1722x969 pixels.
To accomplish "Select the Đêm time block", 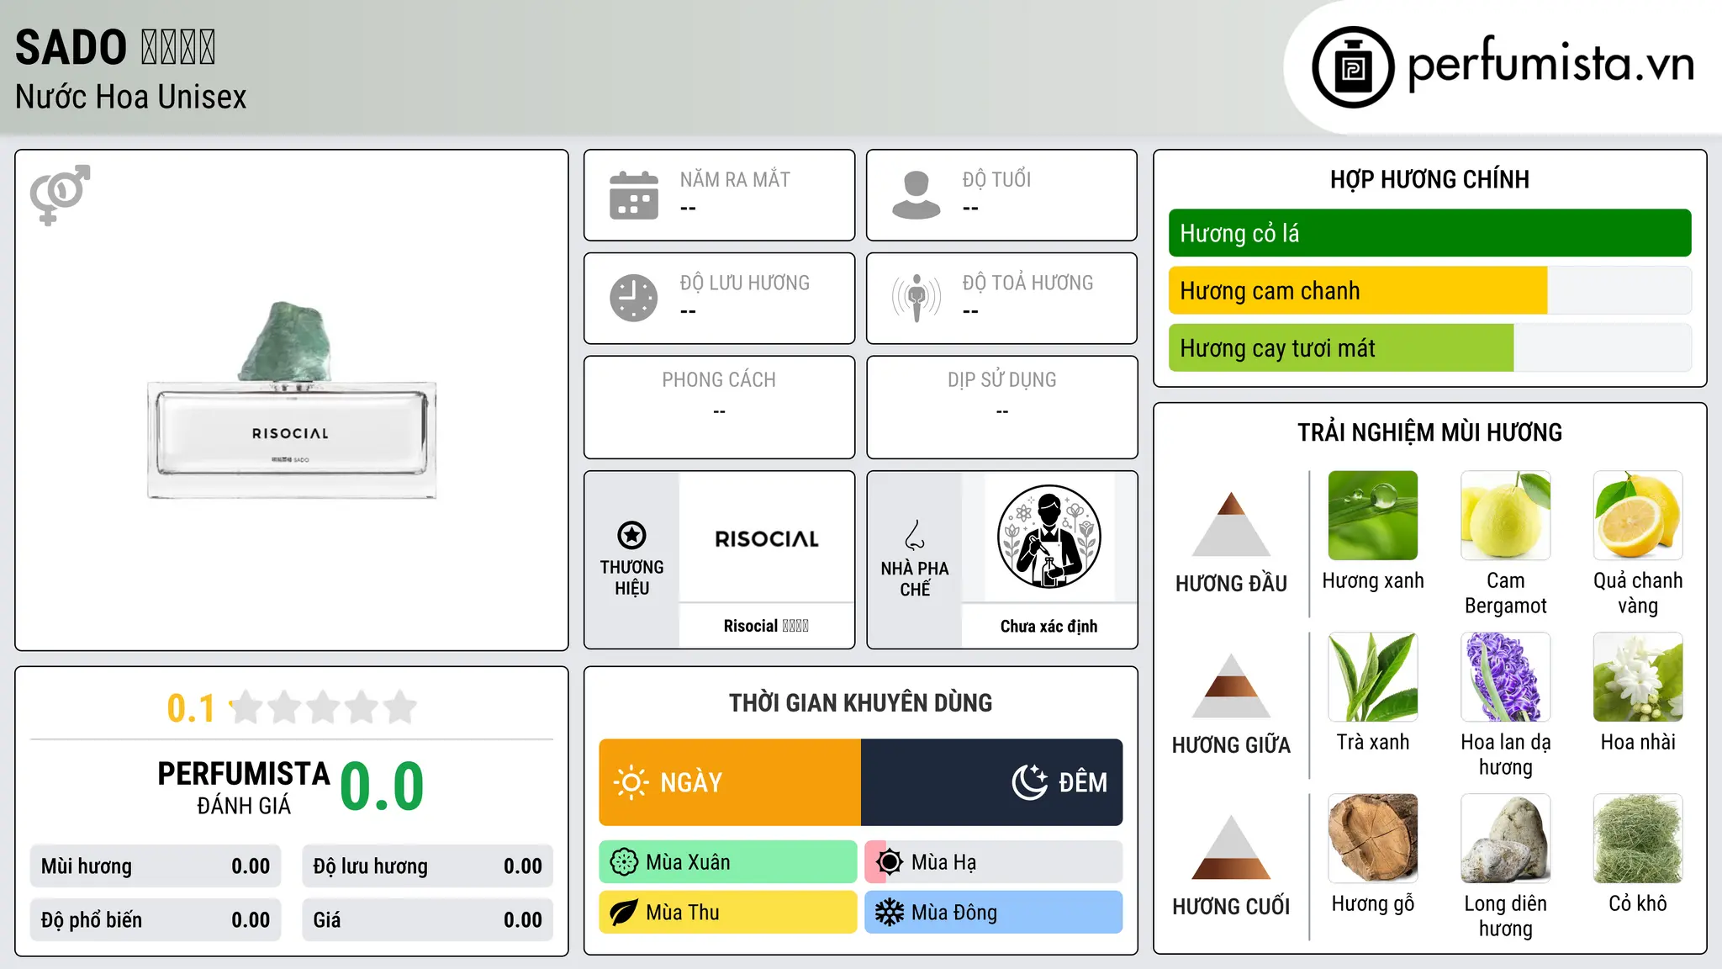I will point(992,782).
